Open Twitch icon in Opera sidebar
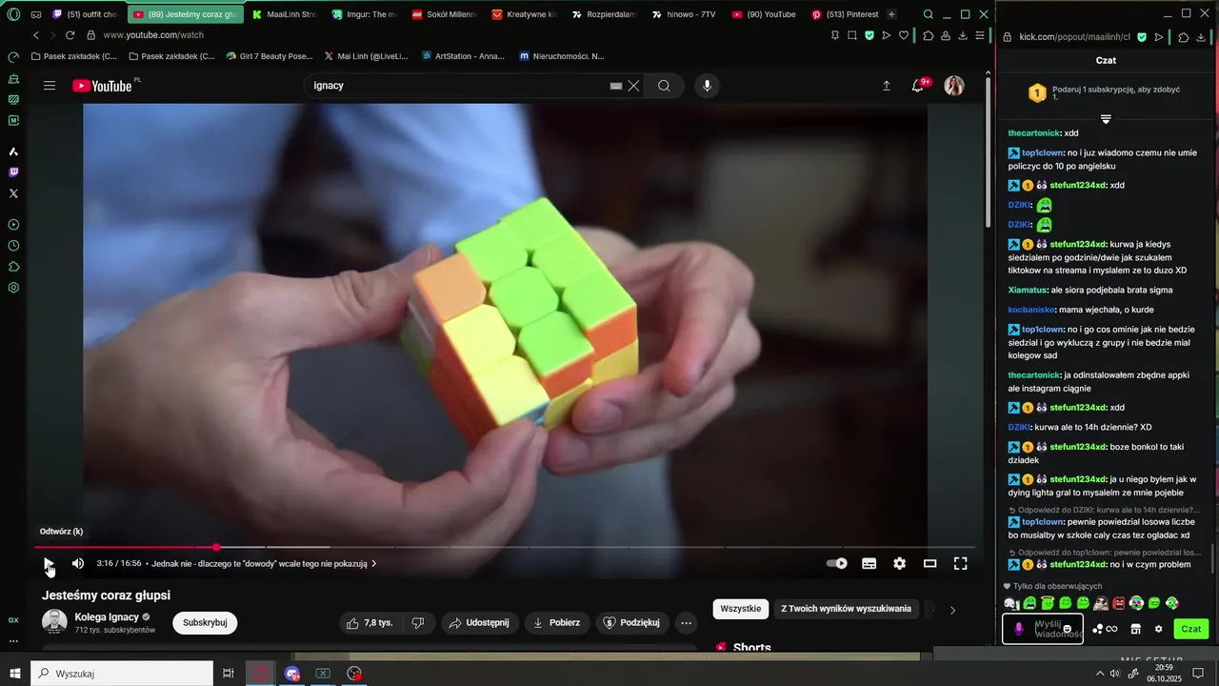 (13, 172)
